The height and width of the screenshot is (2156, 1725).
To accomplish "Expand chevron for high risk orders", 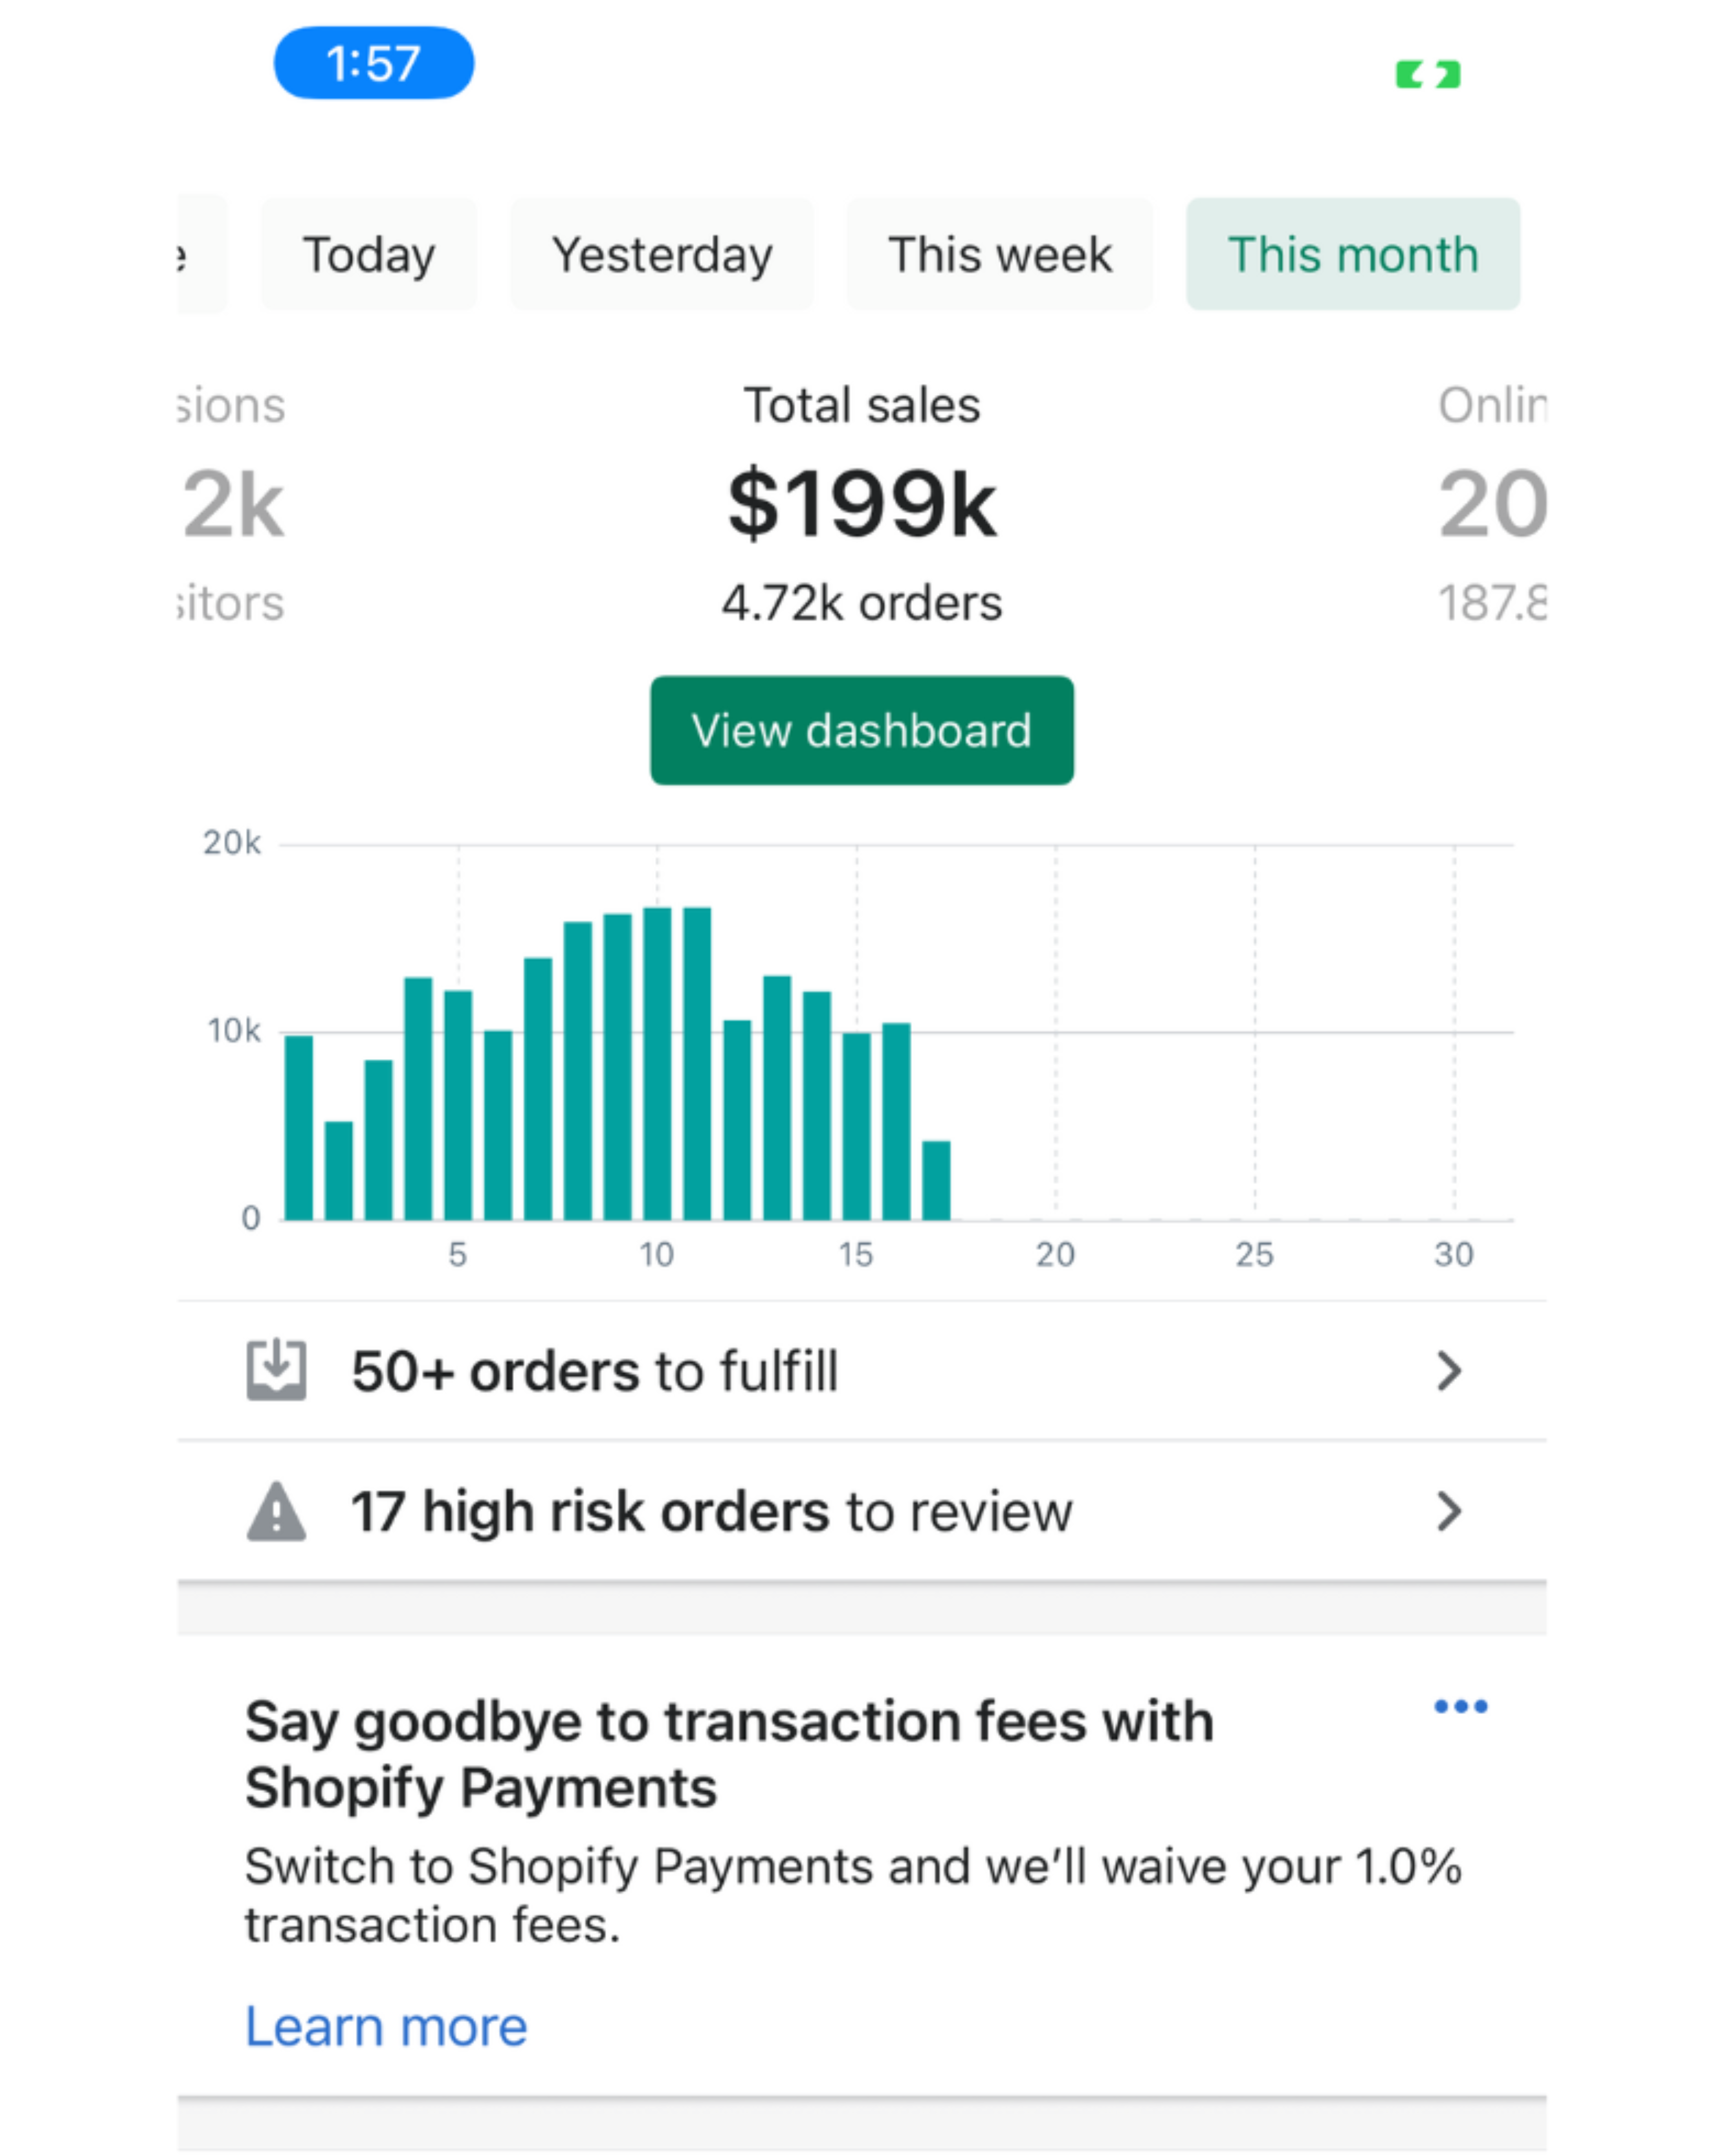I will click(x=1449, y=1511).
